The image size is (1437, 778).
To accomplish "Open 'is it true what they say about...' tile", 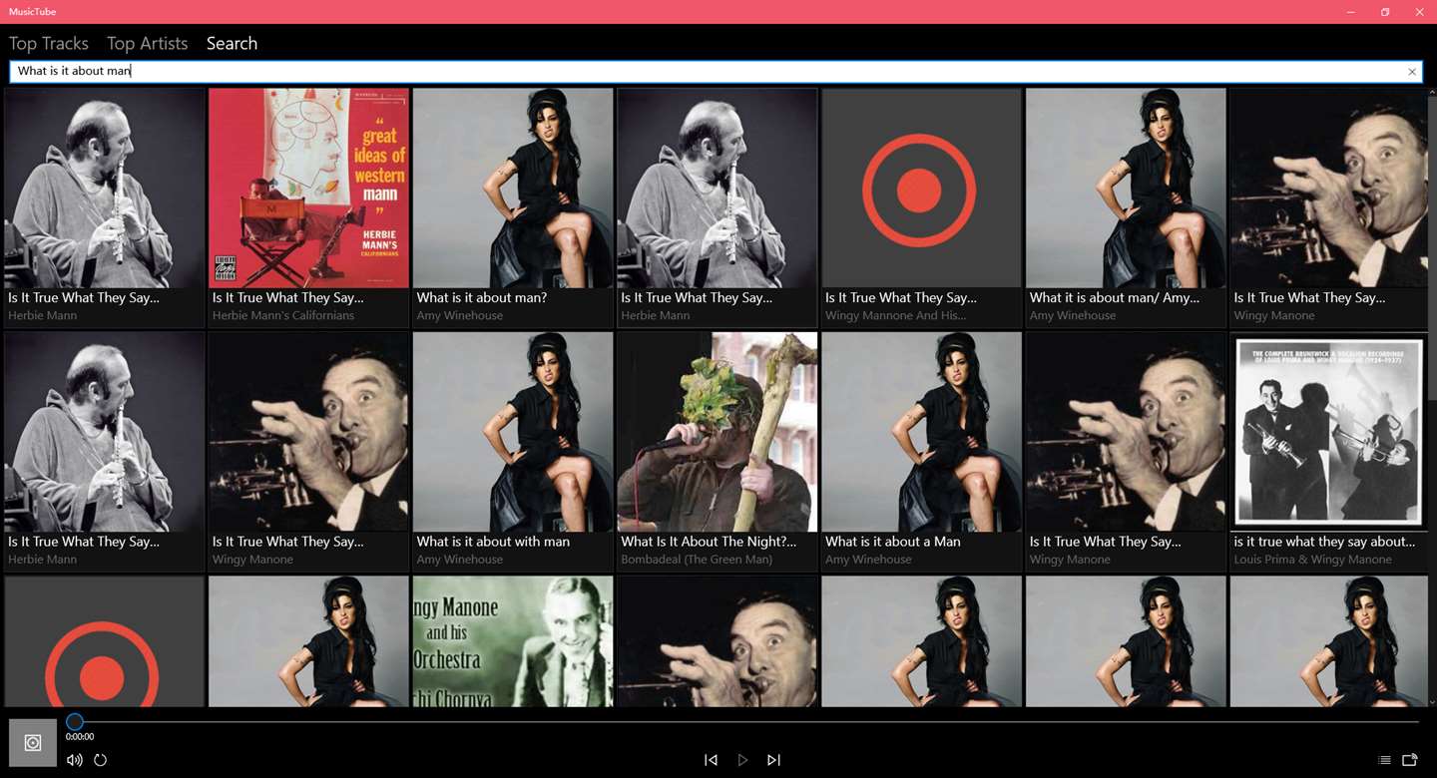I will click(1329, 452).
